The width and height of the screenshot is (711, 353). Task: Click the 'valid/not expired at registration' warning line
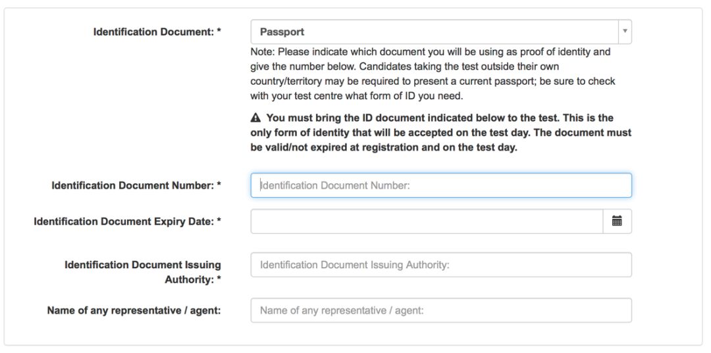(384, 148)
